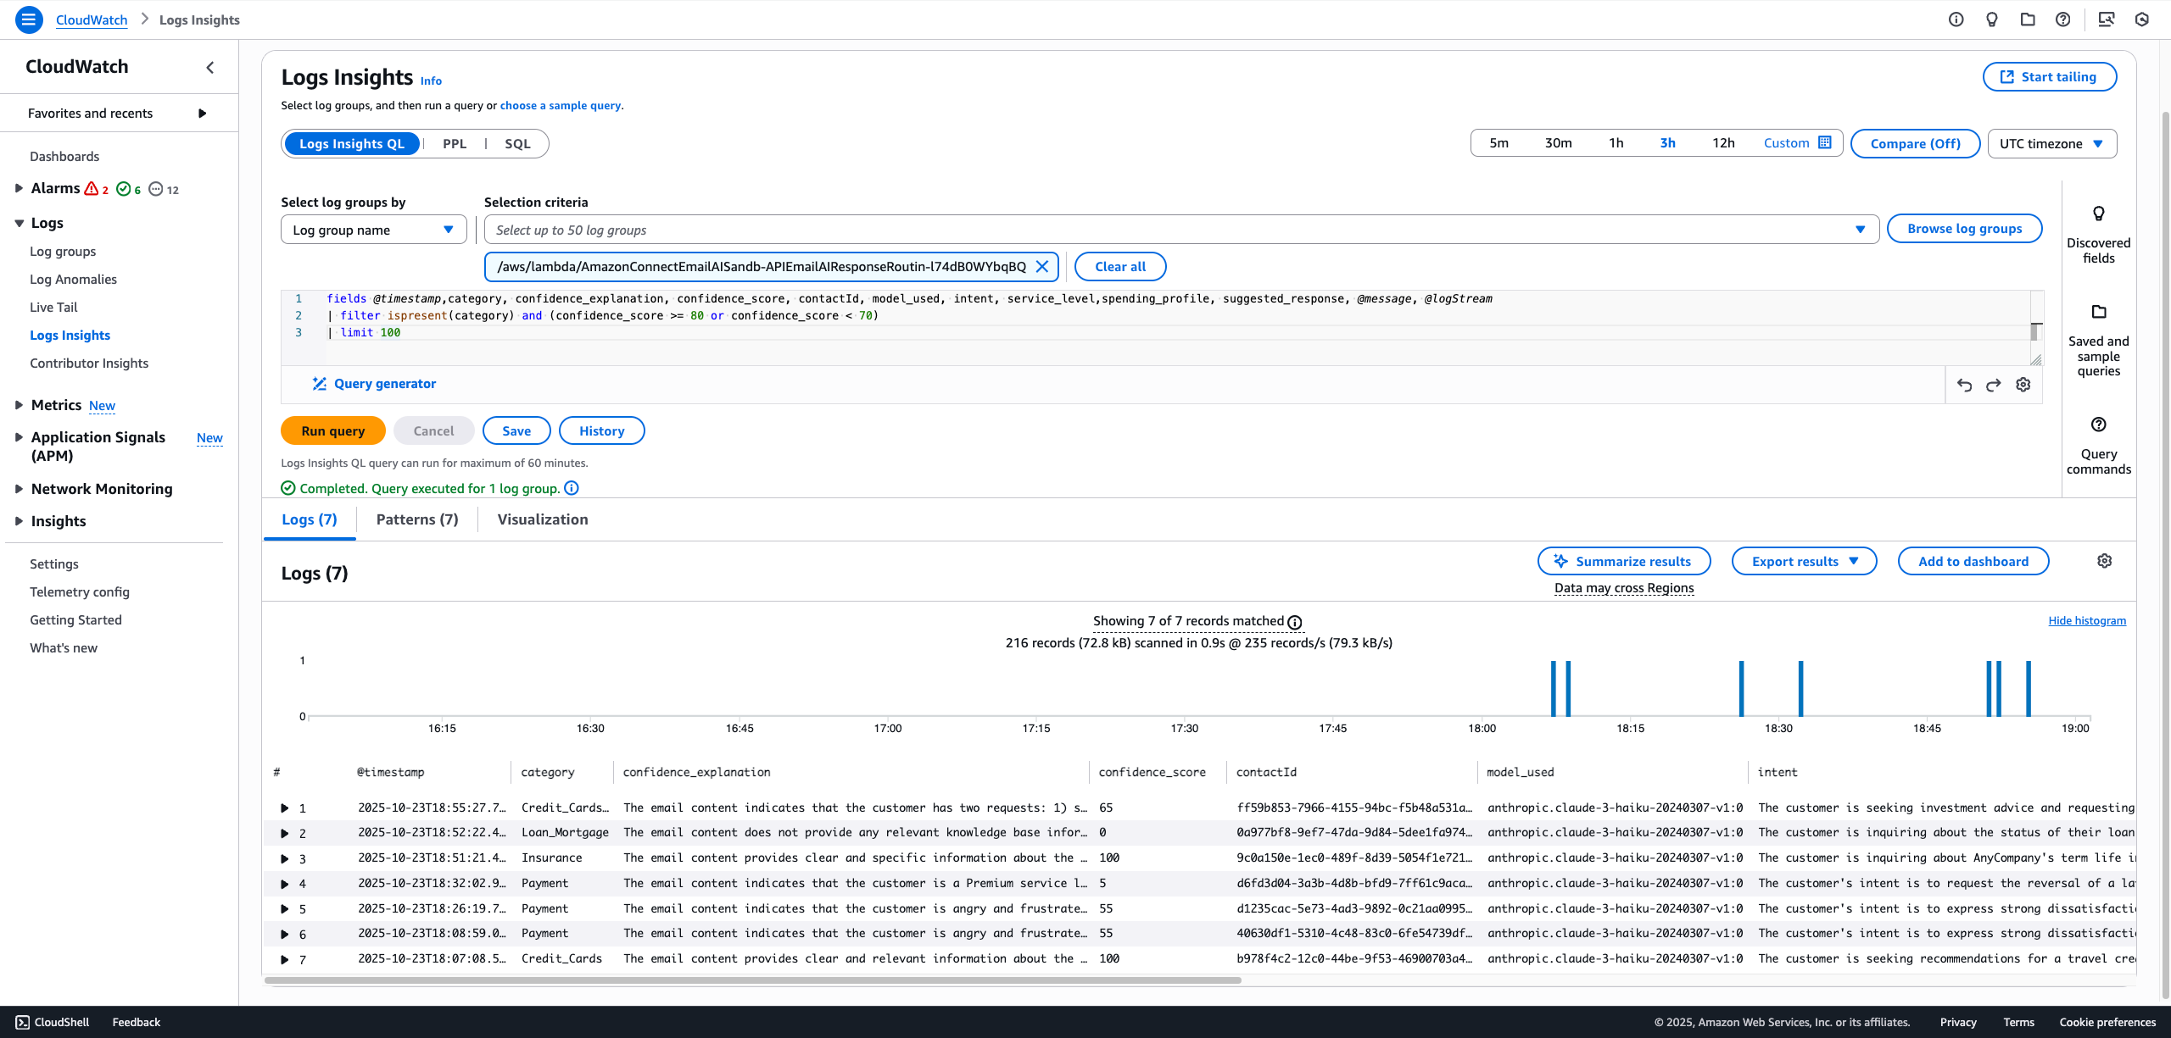Viewport: 2171px width, 1038px height.
Task: Expand log record row 1
Action: click(286, 808)
